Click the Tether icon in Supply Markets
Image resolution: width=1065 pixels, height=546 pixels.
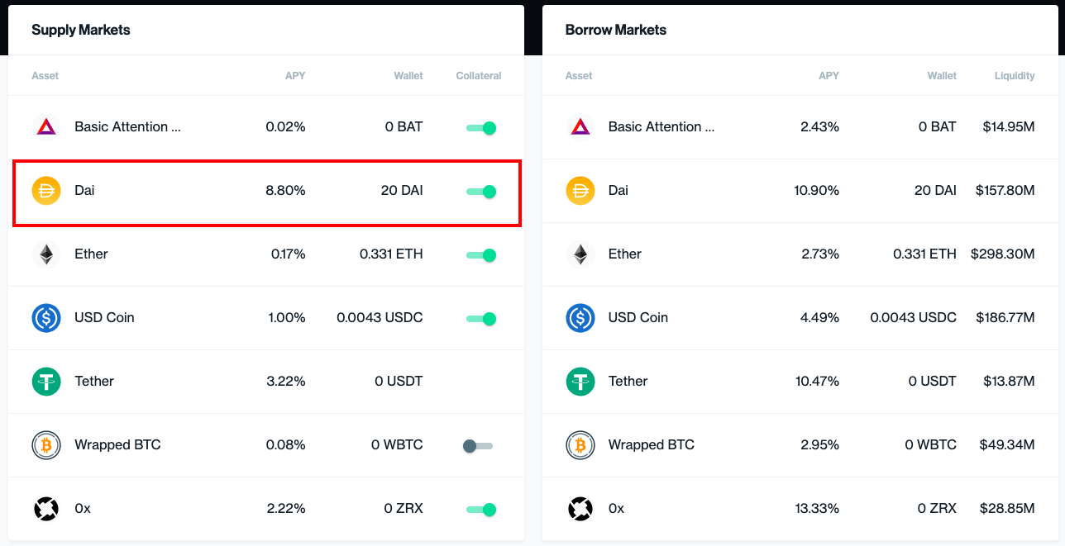pyautogui.click(x=46, y=382)
